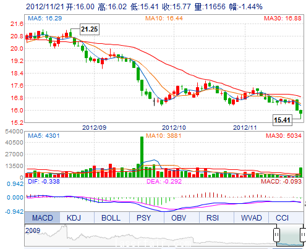Click the selected range in overview timeline
The image size is (306, 249).
(x=290, y=235)
